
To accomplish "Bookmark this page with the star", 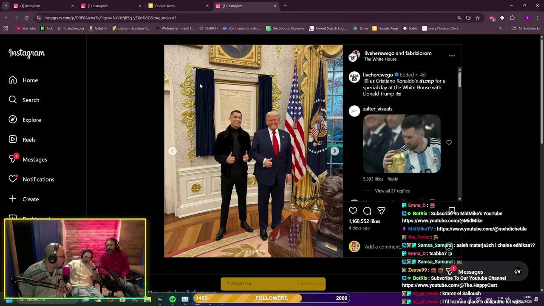I will 478,18.
